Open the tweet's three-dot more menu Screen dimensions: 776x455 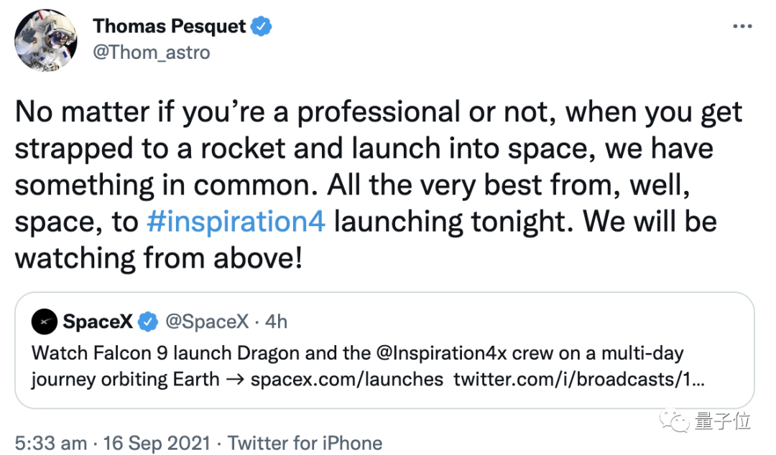(x=742, y=27)
